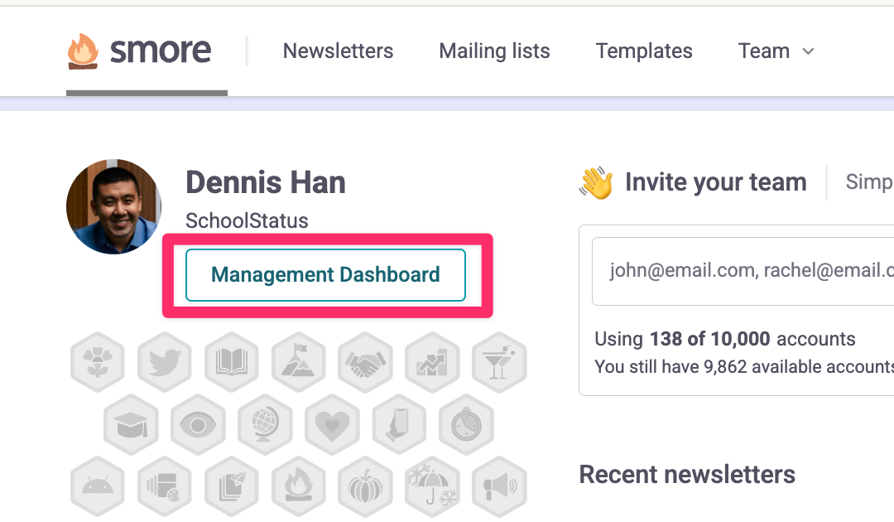
Task: Click the globe badge
Action: pos(265,425)
